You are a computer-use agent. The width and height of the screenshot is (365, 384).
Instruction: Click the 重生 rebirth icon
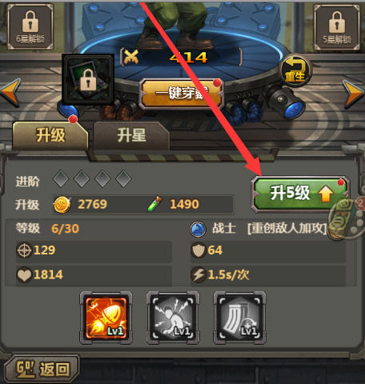click(295, 70)
